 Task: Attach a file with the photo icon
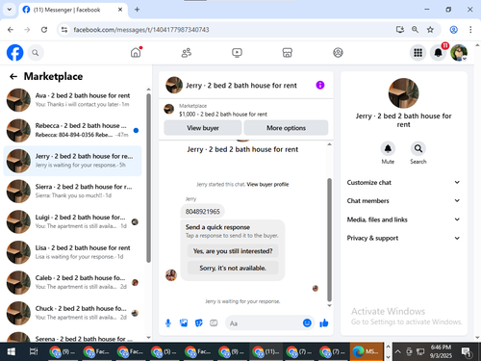(184, 323)
